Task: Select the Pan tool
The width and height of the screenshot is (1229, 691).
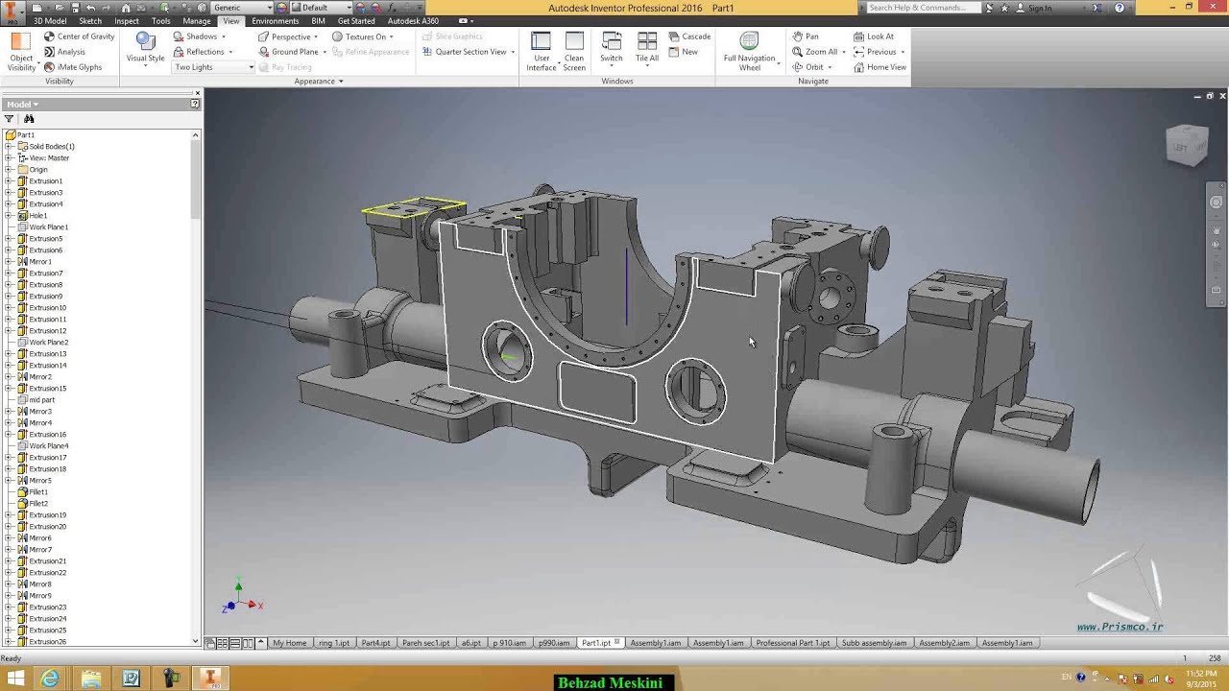Action: pos(806,36)
